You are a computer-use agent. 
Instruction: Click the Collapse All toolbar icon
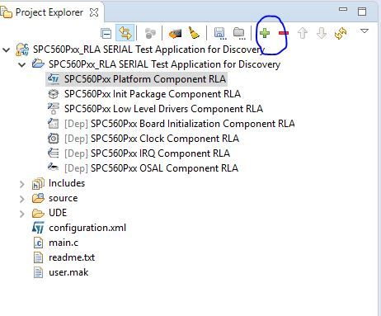[x=106, y=34]
